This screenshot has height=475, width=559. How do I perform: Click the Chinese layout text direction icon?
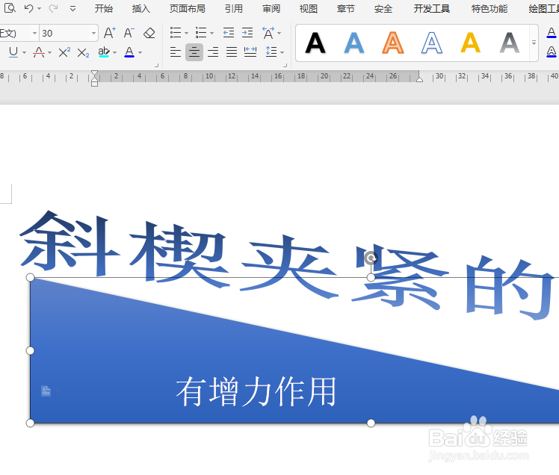268,33
